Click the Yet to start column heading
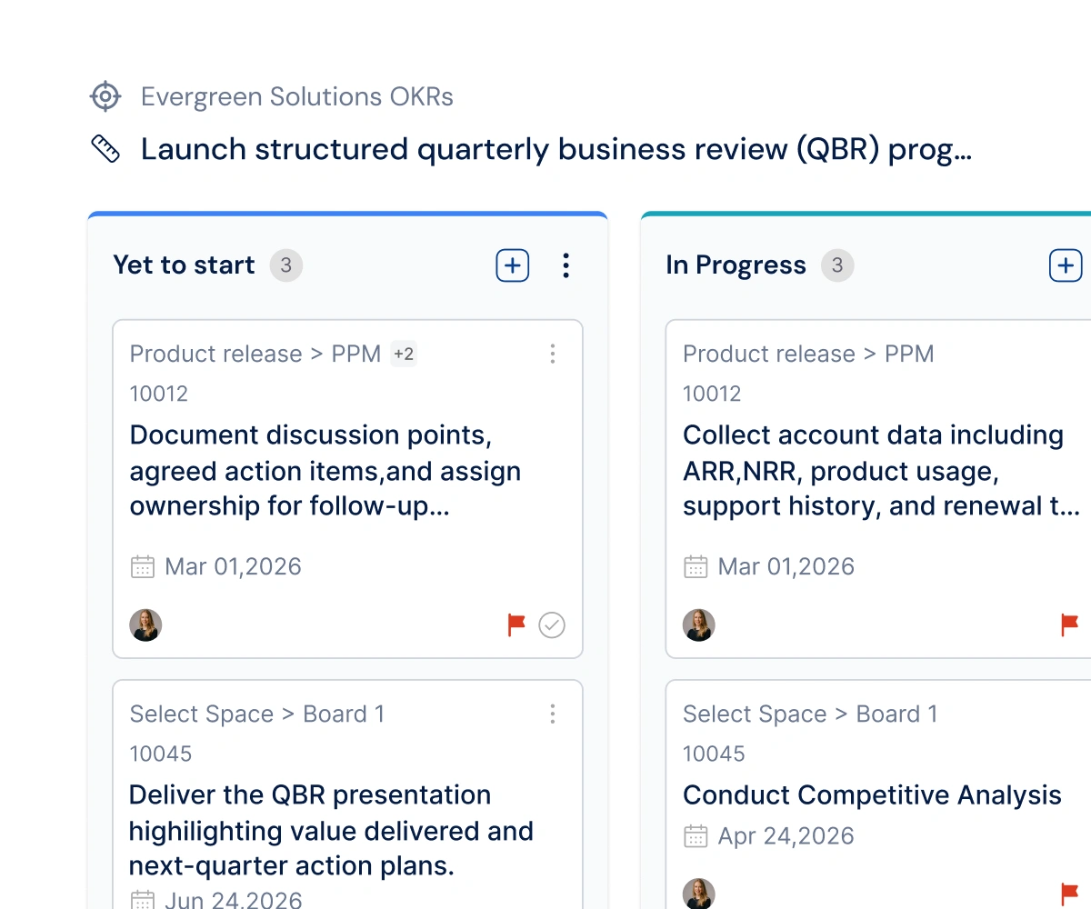The image size is (1091, 909). (x=184, y=265)
